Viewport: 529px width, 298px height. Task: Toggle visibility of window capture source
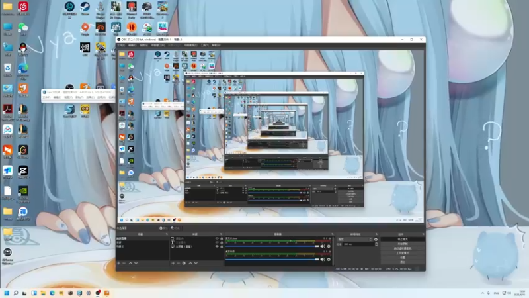pyautogui.click(x=217, y=238)
